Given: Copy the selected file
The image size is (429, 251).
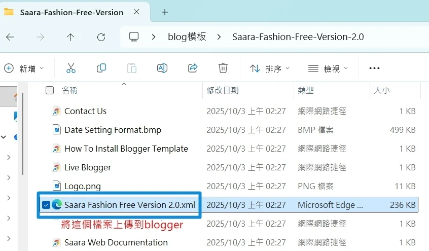Looking at the screenshot, I should pos(101,68).
